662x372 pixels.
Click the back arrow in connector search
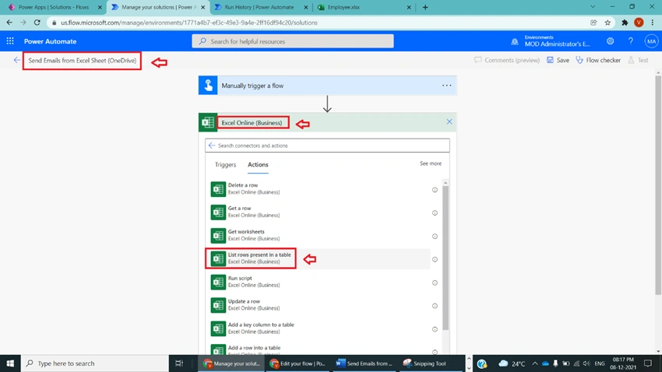(212, 146)
